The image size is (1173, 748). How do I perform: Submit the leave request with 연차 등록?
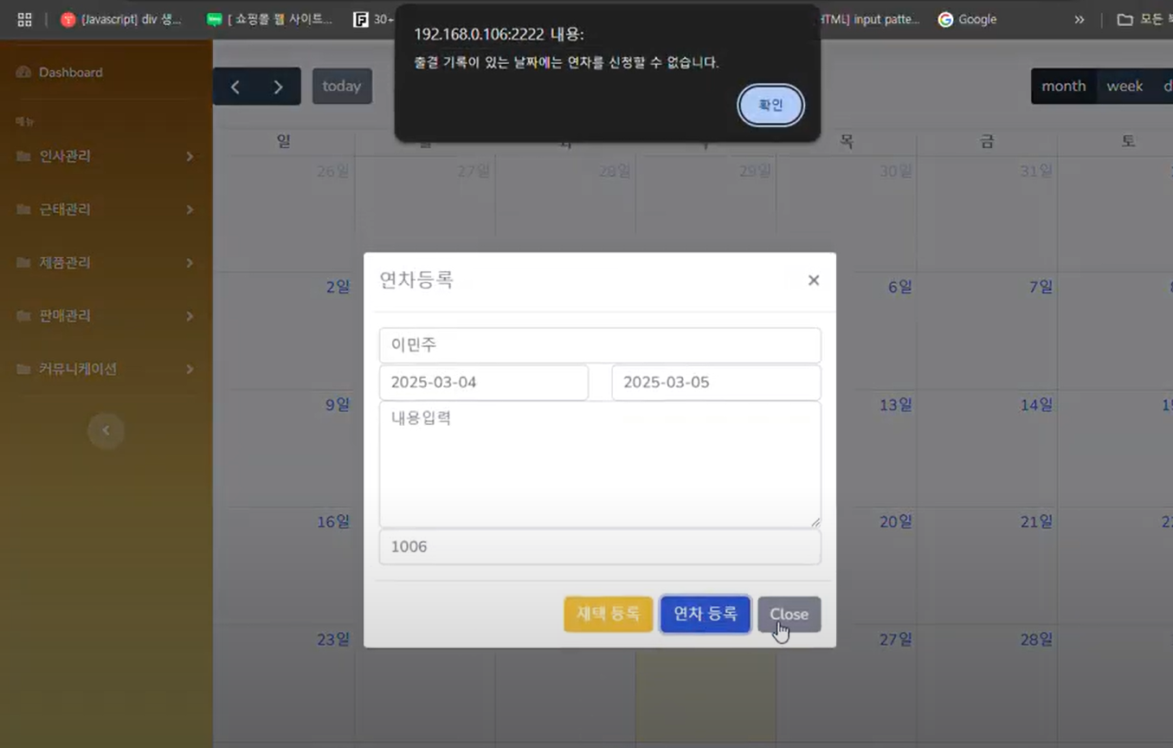(705, 614)
